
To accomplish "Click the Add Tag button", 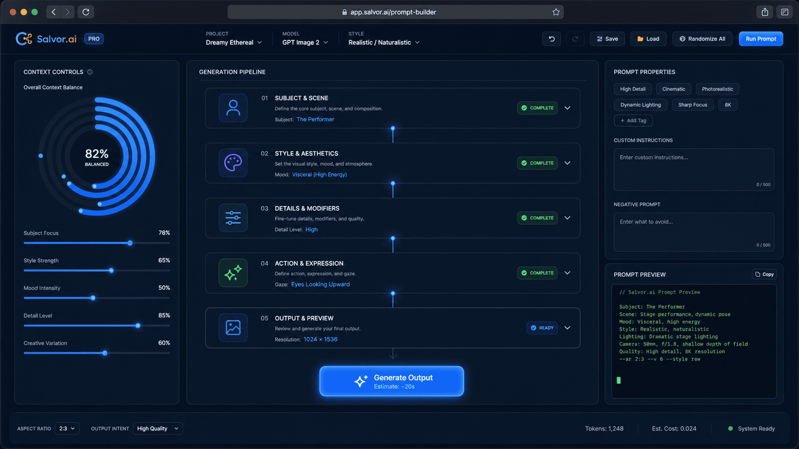I will (633, 120).
